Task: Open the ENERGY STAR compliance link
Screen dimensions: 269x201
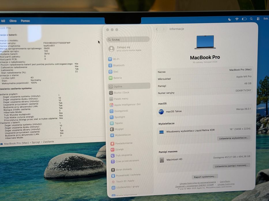Action: click(x=194, y=185)
